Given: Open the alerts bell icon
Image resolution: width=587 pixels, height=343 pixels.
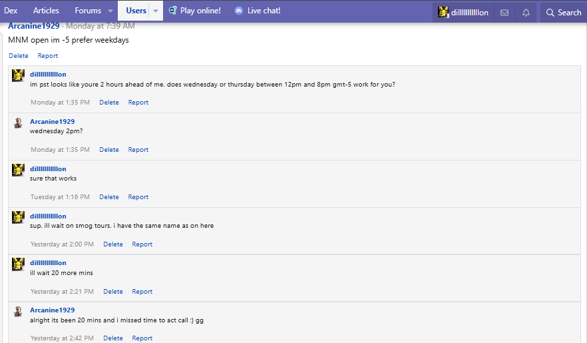Looking at the screenshot, I should [526, 13].
